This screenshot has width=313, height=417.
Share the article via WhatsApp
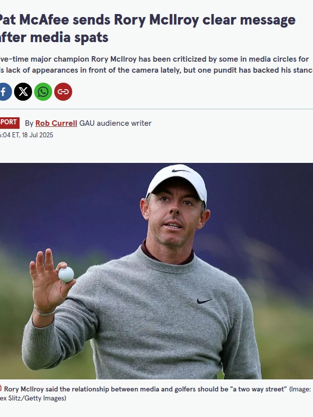[x=43, y=92]
